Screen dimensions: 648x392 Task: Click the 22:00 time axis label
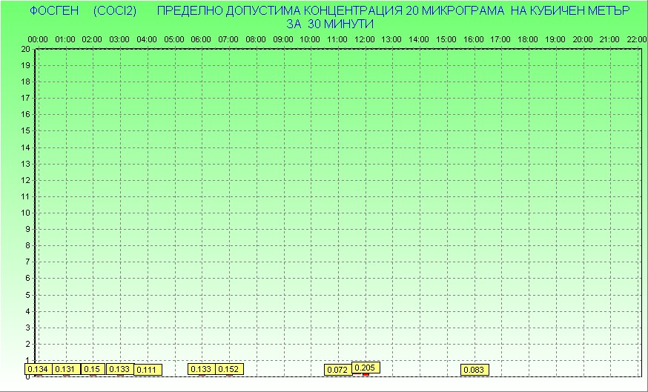coord(637,39)
